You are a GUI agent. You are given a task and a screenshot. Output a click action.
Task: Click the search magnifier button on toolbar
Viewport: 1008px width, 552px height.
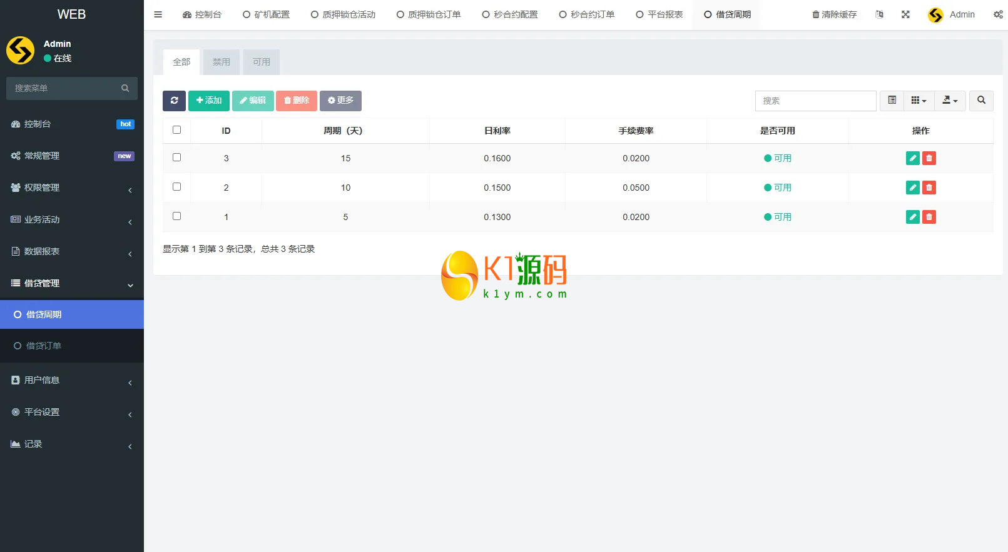point(981,101)
